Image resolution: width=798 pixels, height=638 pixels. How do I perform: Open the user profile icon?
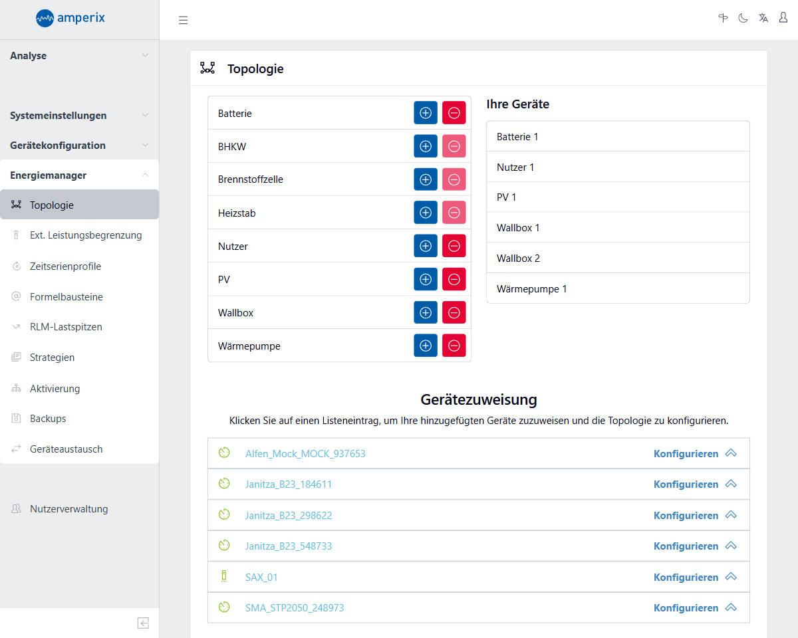[783, 19]
